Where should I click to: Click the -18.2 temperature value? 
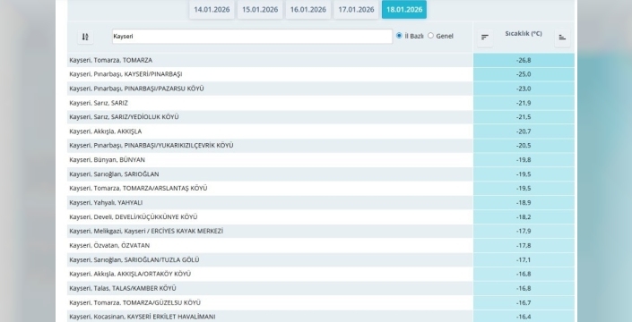click(x=524, y=217)
